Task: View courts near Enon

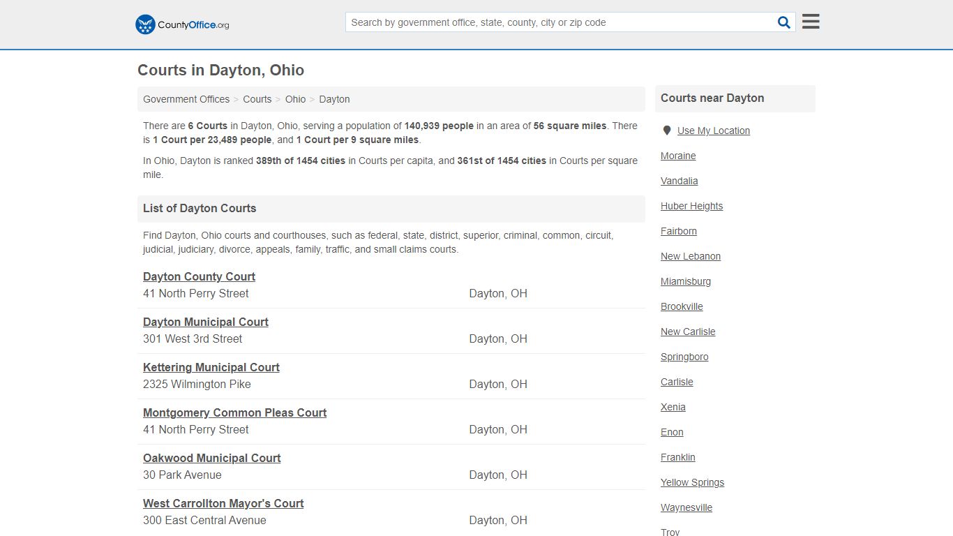Action: coord(672,432)
